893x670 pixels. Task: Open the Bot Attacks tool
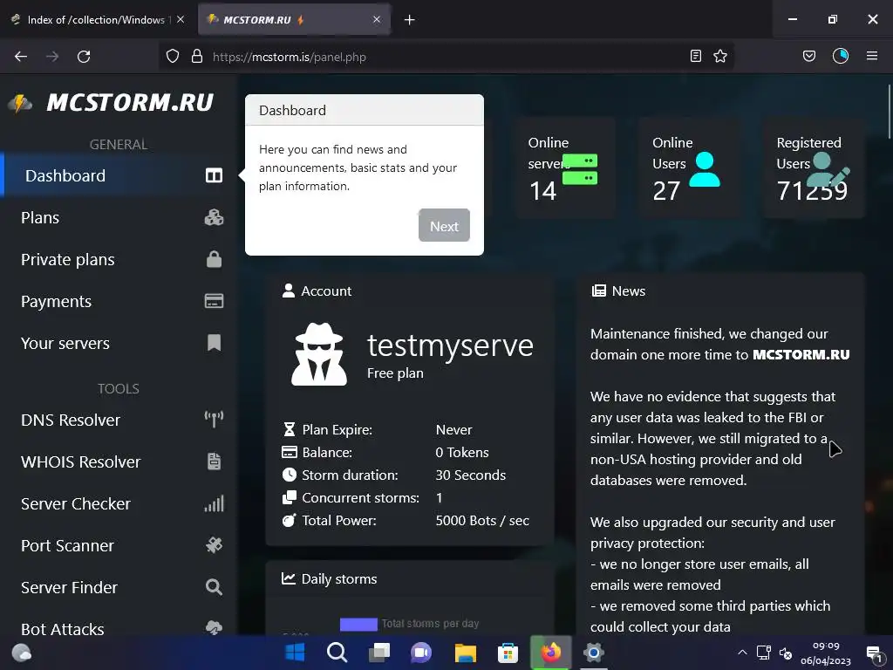click(x=118, y=624)
